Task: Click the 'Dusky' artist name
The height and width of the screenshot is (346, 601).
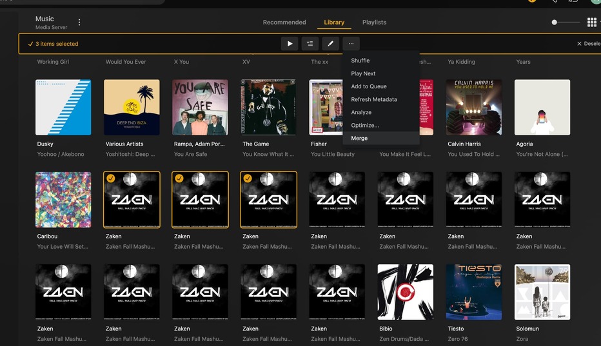Action: pos(45,144)
